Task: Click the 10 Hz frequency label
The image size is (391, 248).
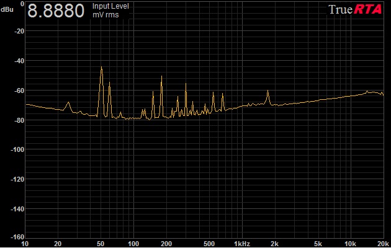Action: pyautogui.click(x=25, y=244)
